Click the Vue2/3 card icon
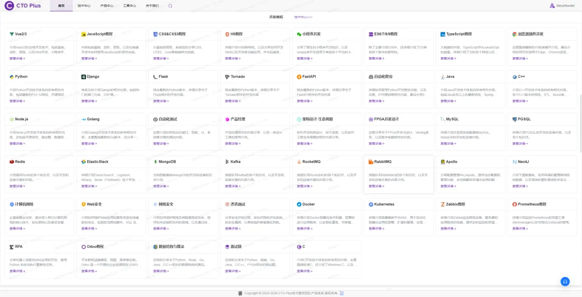 point(12,34)
